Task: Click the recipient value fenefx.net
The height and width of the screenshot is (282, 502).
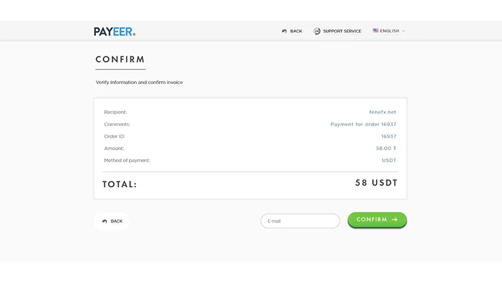Action: pyautogui.click(x=383, y=112)
